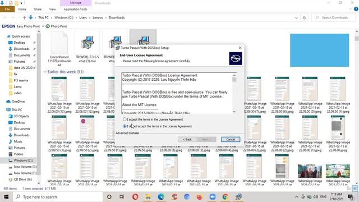Open the 'video' folder in sidebar

[17, 93]
